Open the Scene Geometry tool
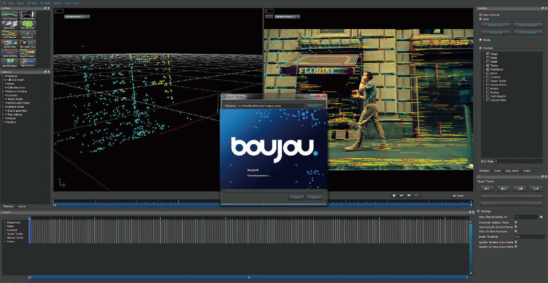This screenshot has height=283, width=548. point(10,53)
